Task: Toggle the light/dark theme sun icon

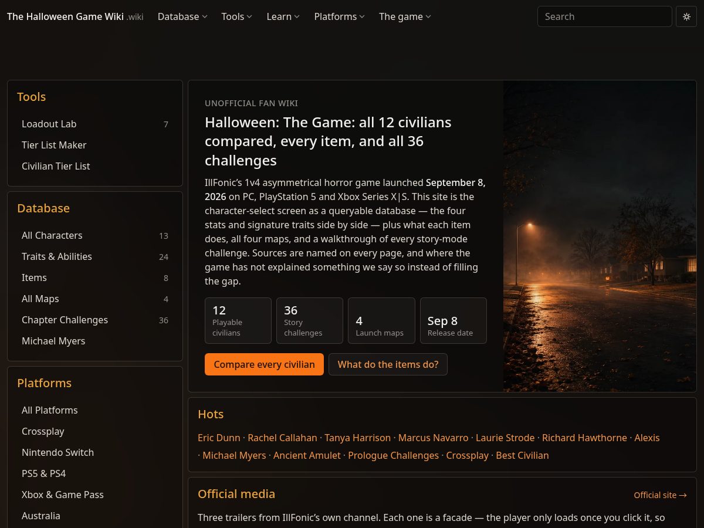Action: [686, 16]
